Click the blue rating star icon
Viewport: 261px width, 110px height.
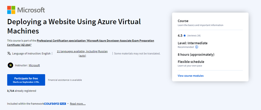tap(185, 36)
